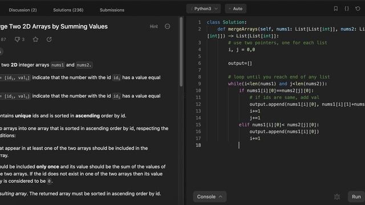Viewport: 365px width, 205px height.
Task: Open the Solutions (236) tab
Action: coord(68,10)
